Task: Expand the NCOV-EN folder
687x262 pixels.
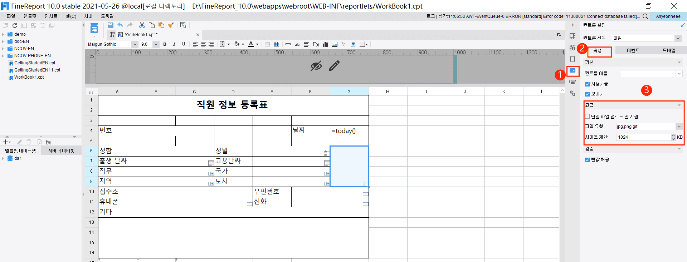Action: 3,49
